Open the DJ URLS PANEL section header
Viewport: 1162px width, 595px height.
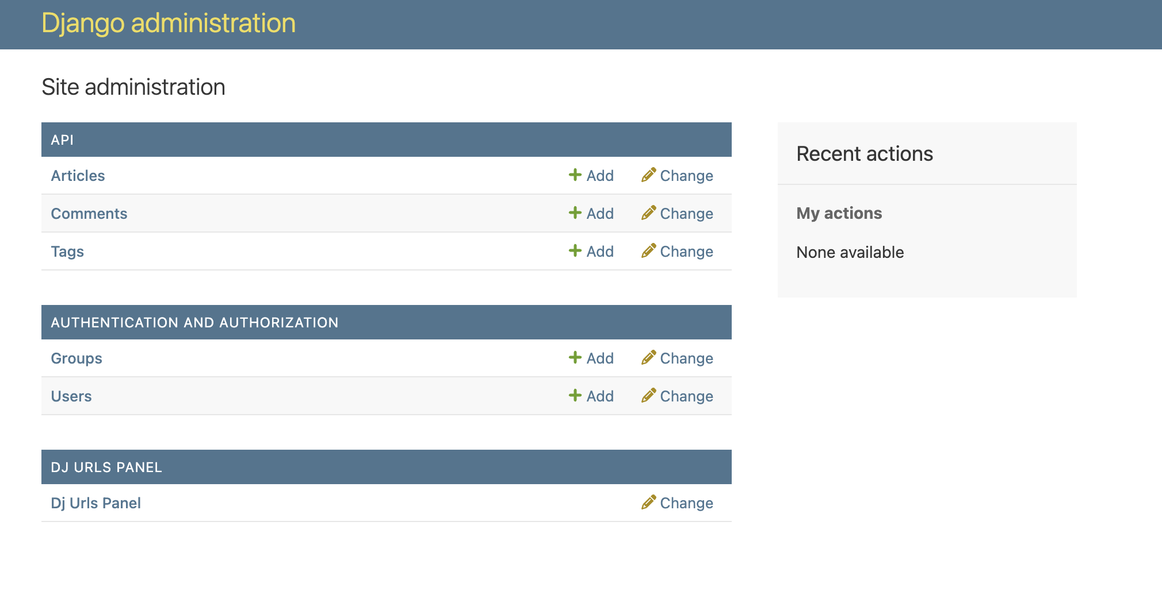tap(106, 467)
